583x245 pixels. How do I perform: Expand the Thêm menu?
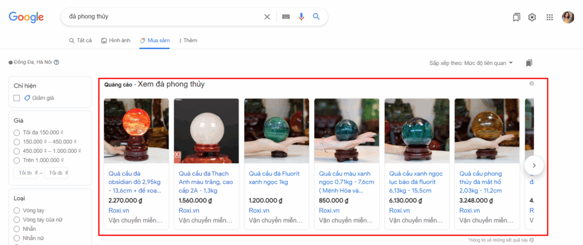point(188,40)
